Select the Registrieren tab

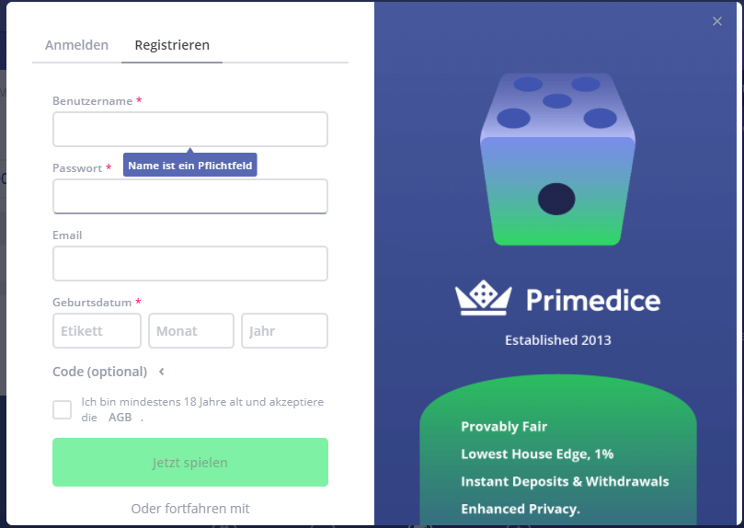click(172, 45)
